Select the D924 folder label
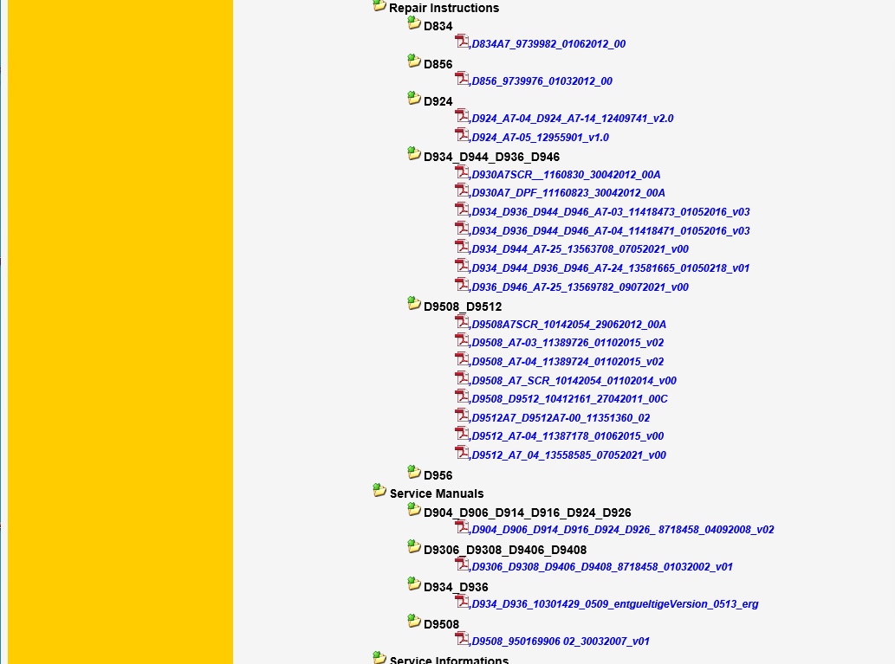The width and height of the screenshot is (895, 664). [x=438, y=101]
